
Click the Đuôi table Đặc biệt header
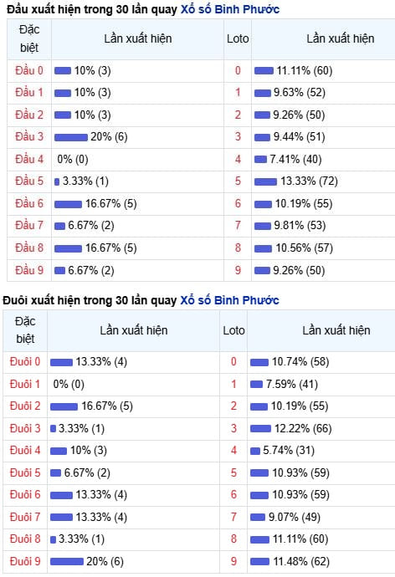(x=25, y=330)
